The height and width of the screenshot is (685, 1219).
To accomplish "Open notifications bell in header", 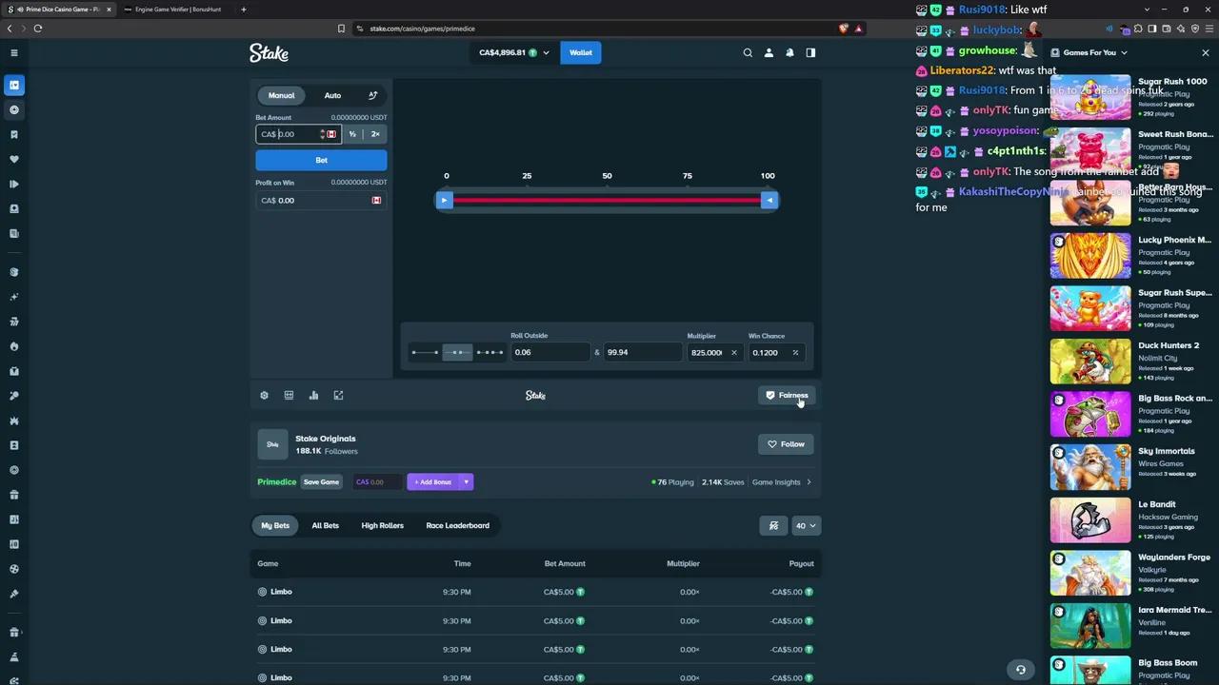I will click(789, 52).
